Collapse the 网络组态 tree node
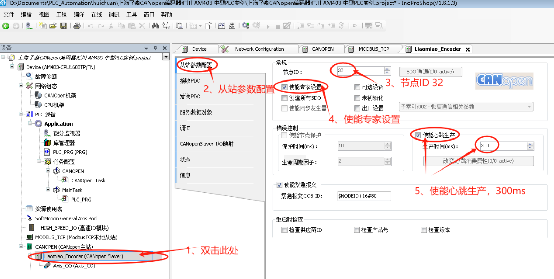The image size is (554, 279). coord(21,86)
